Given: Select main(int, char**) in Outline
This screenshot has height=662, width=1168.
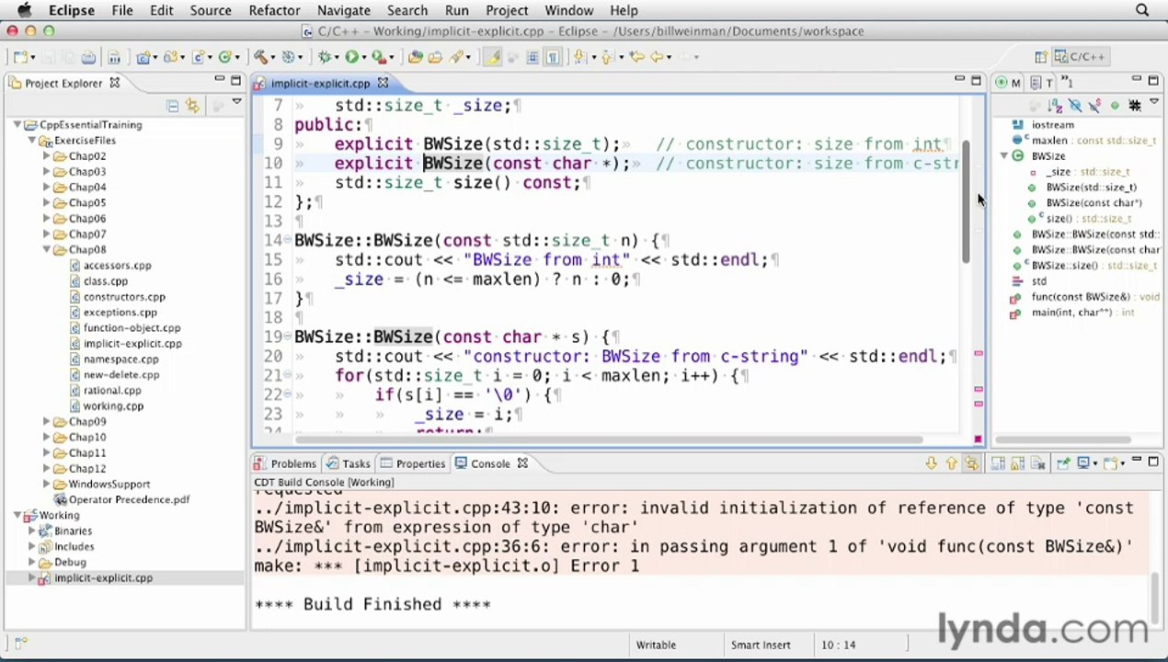Looking at the screenshot, I should point(1071,312).
